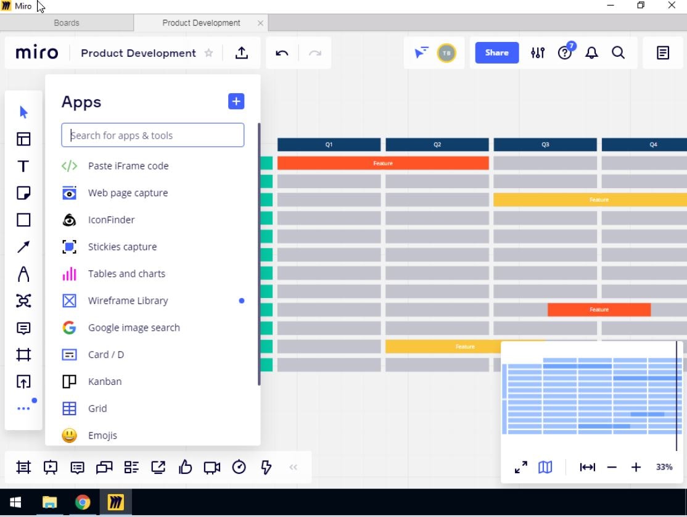Open board settings sliders icon
Image resolution: width=687 pixels, height=517 pixels.
[x=538, y=53]
